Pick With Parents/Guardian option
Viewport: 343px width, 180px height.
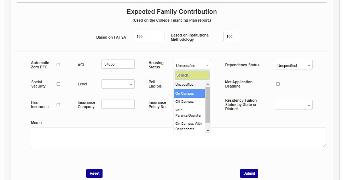(x=189, y=113)
